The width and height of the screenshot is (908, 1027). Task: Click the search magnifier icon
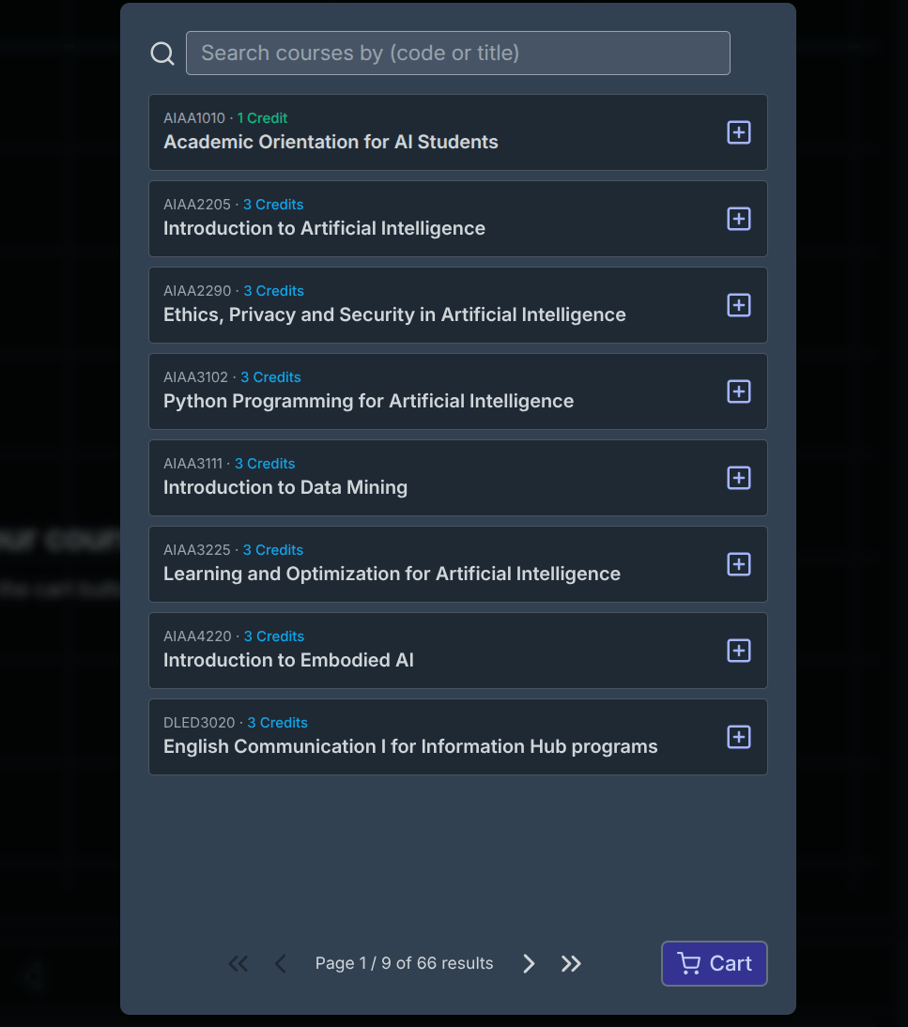point(162,54)
